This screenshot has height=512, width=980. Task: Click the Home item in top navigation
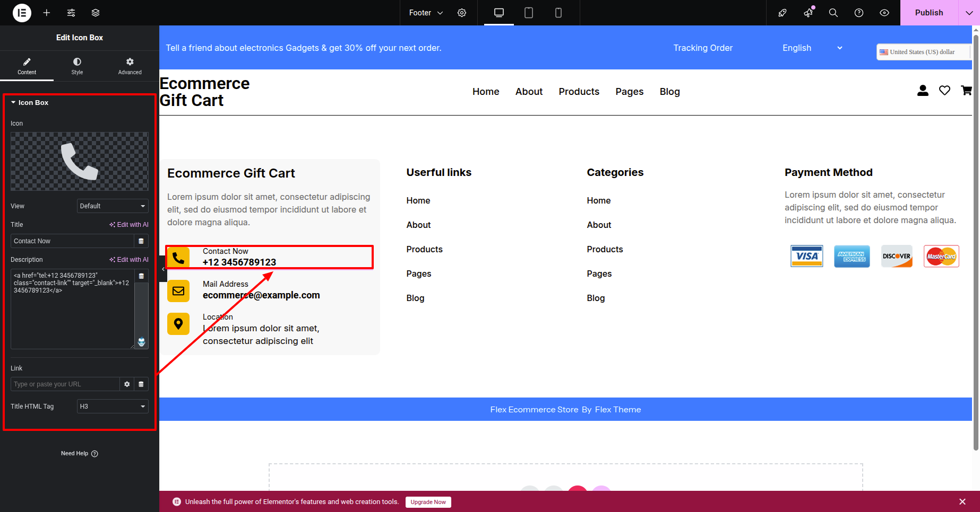(x=486, y=92)
